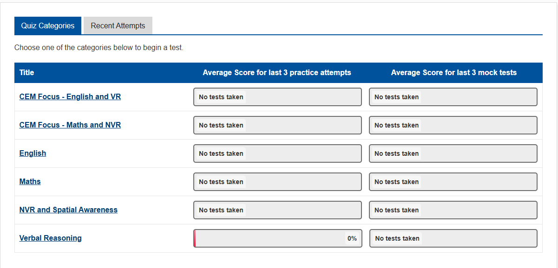Open NVR and Spatial Awareness category
This screenshot has width=558, height=268.
68,210
